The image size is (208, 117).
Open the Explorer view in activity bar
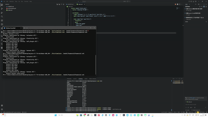(2, 5)
